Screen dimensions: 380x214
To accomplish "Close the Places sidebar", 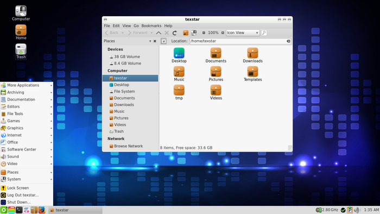I will click(x=155, y=41).
